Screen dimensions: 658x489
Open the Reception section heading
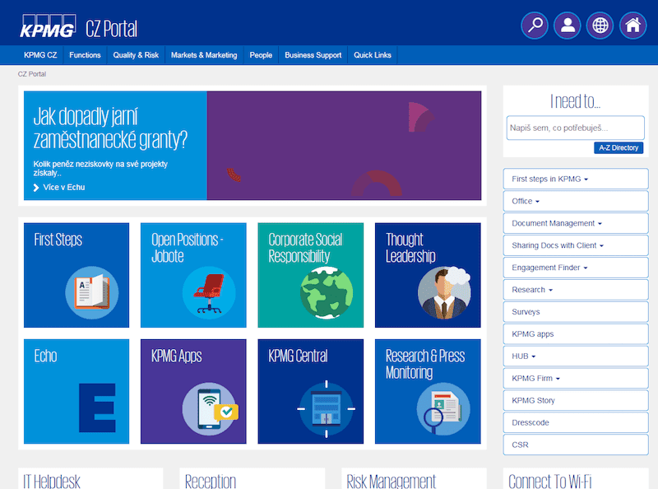[211, 481]
